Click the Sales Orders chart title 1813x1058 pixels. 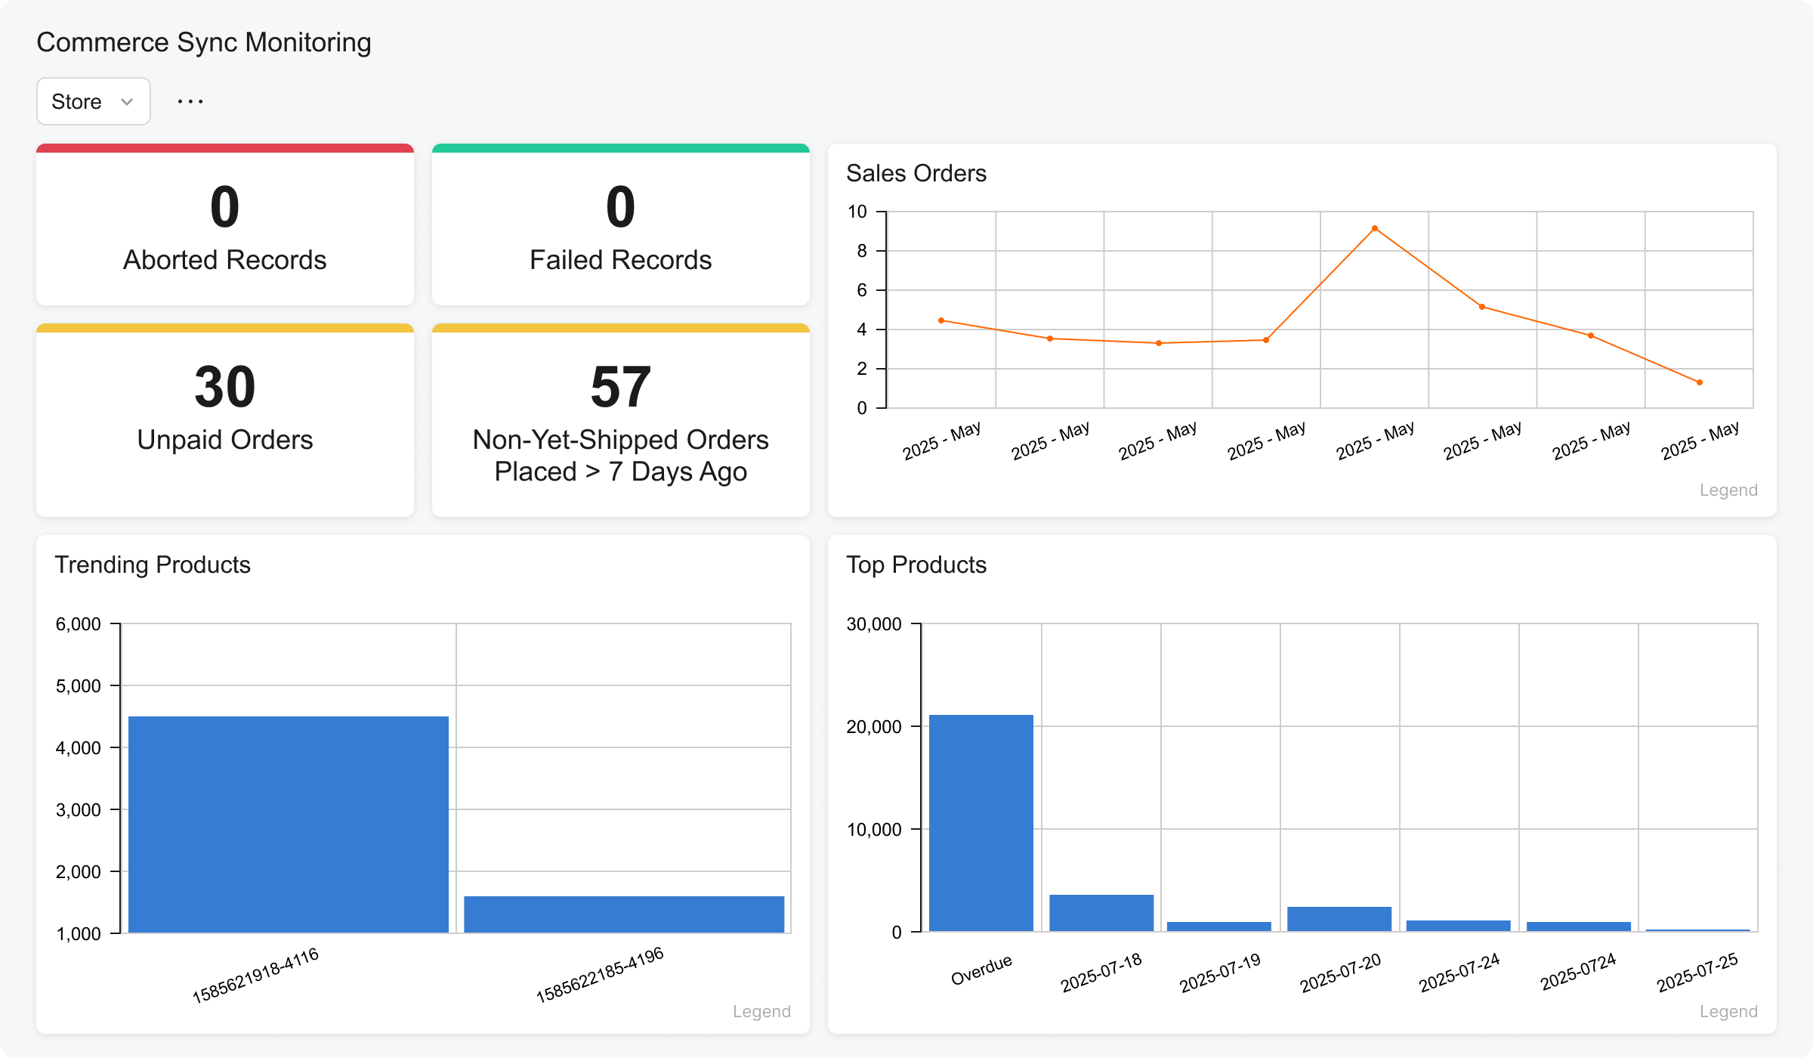tap(916, 172)
